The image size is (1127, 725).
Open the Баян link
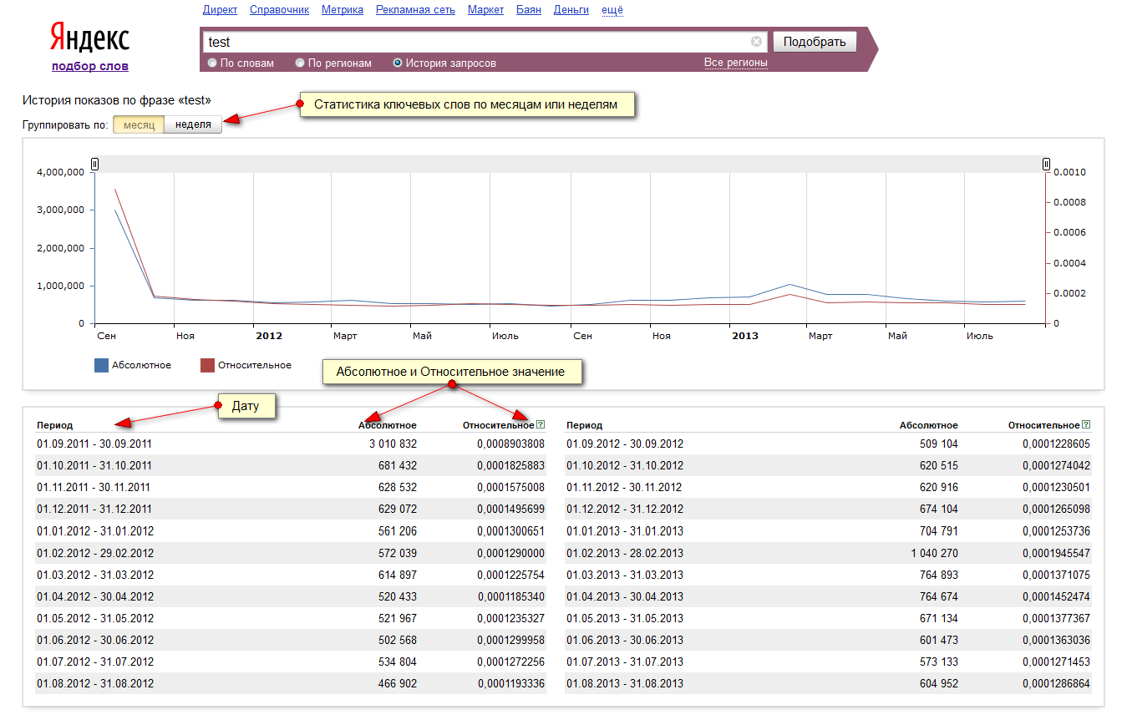528,10
